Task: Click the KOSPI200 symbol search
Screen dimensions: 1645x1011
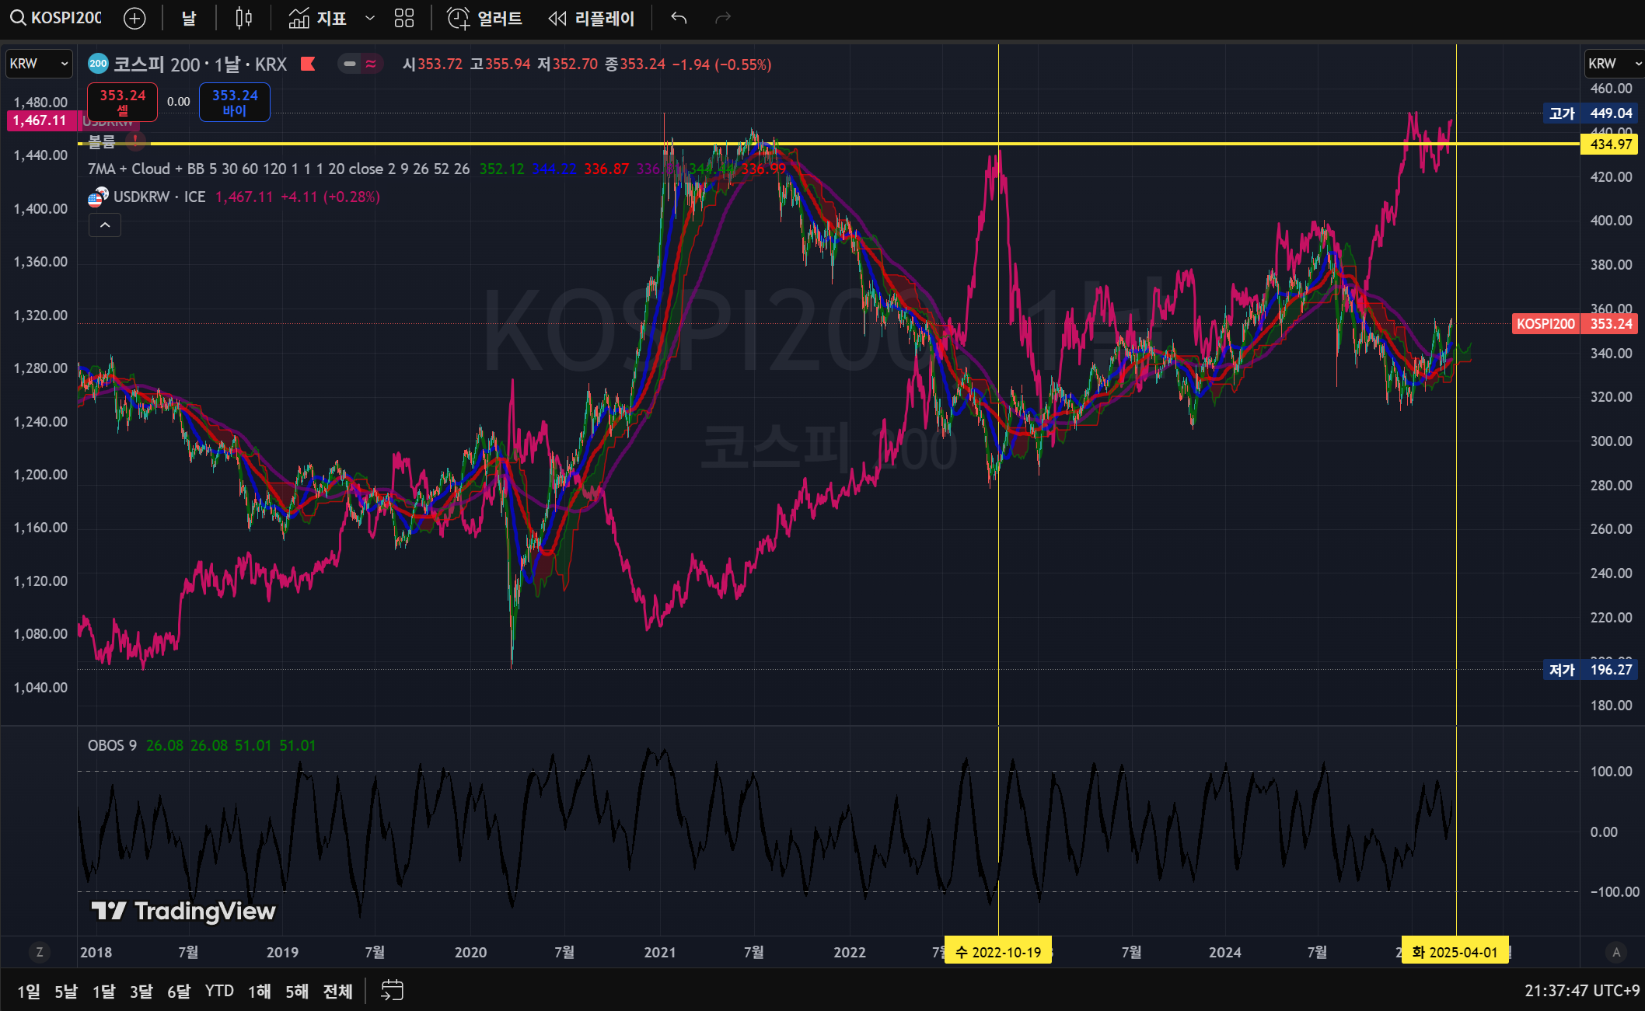Action: pos(56,18)
